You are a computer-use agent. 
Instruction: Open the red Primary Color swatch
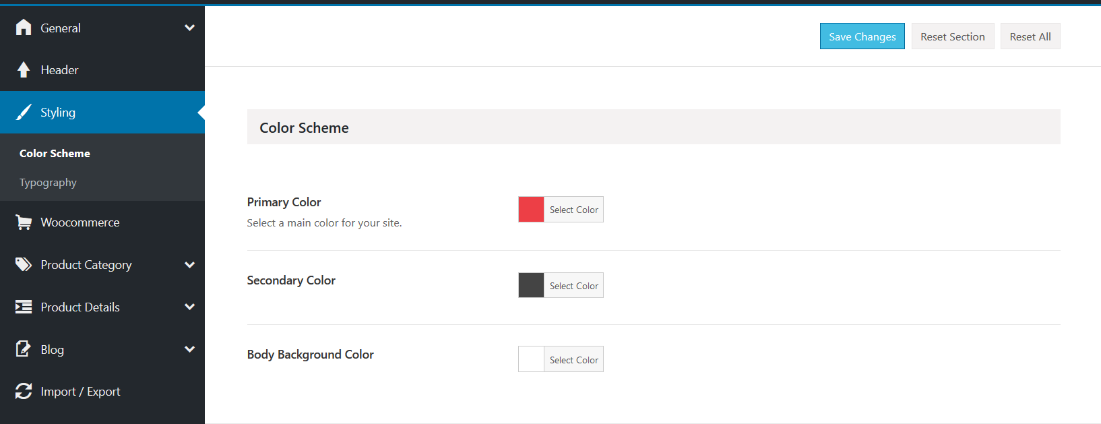click(x=531, y=210)
